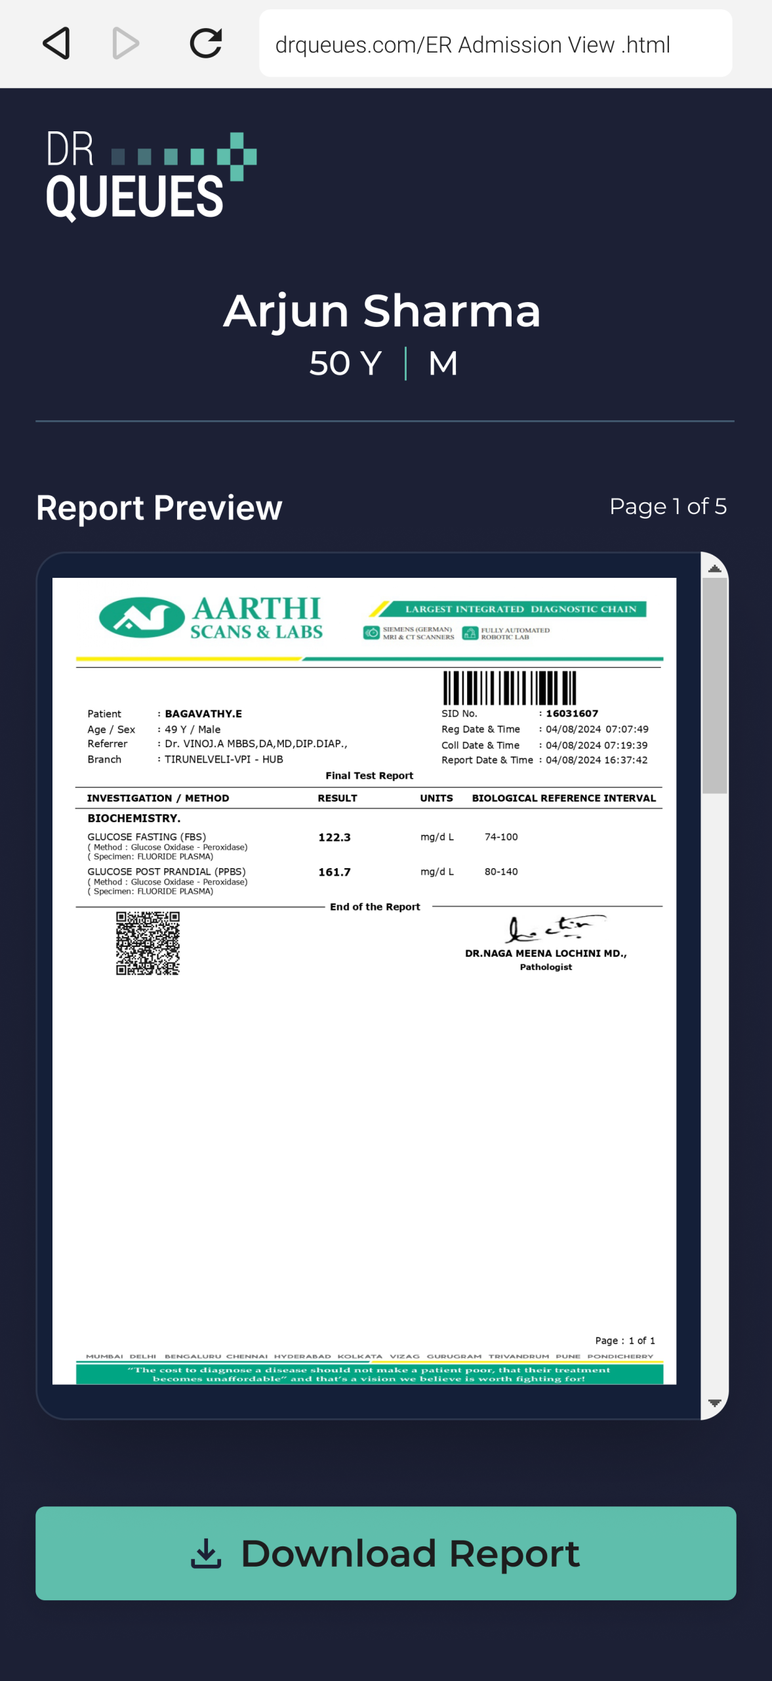Image resolution: width=772 pixels, height=1681 pixels.
Task: Click the Download Report button
Action: pyautogui.click(x=386, y=1553)
